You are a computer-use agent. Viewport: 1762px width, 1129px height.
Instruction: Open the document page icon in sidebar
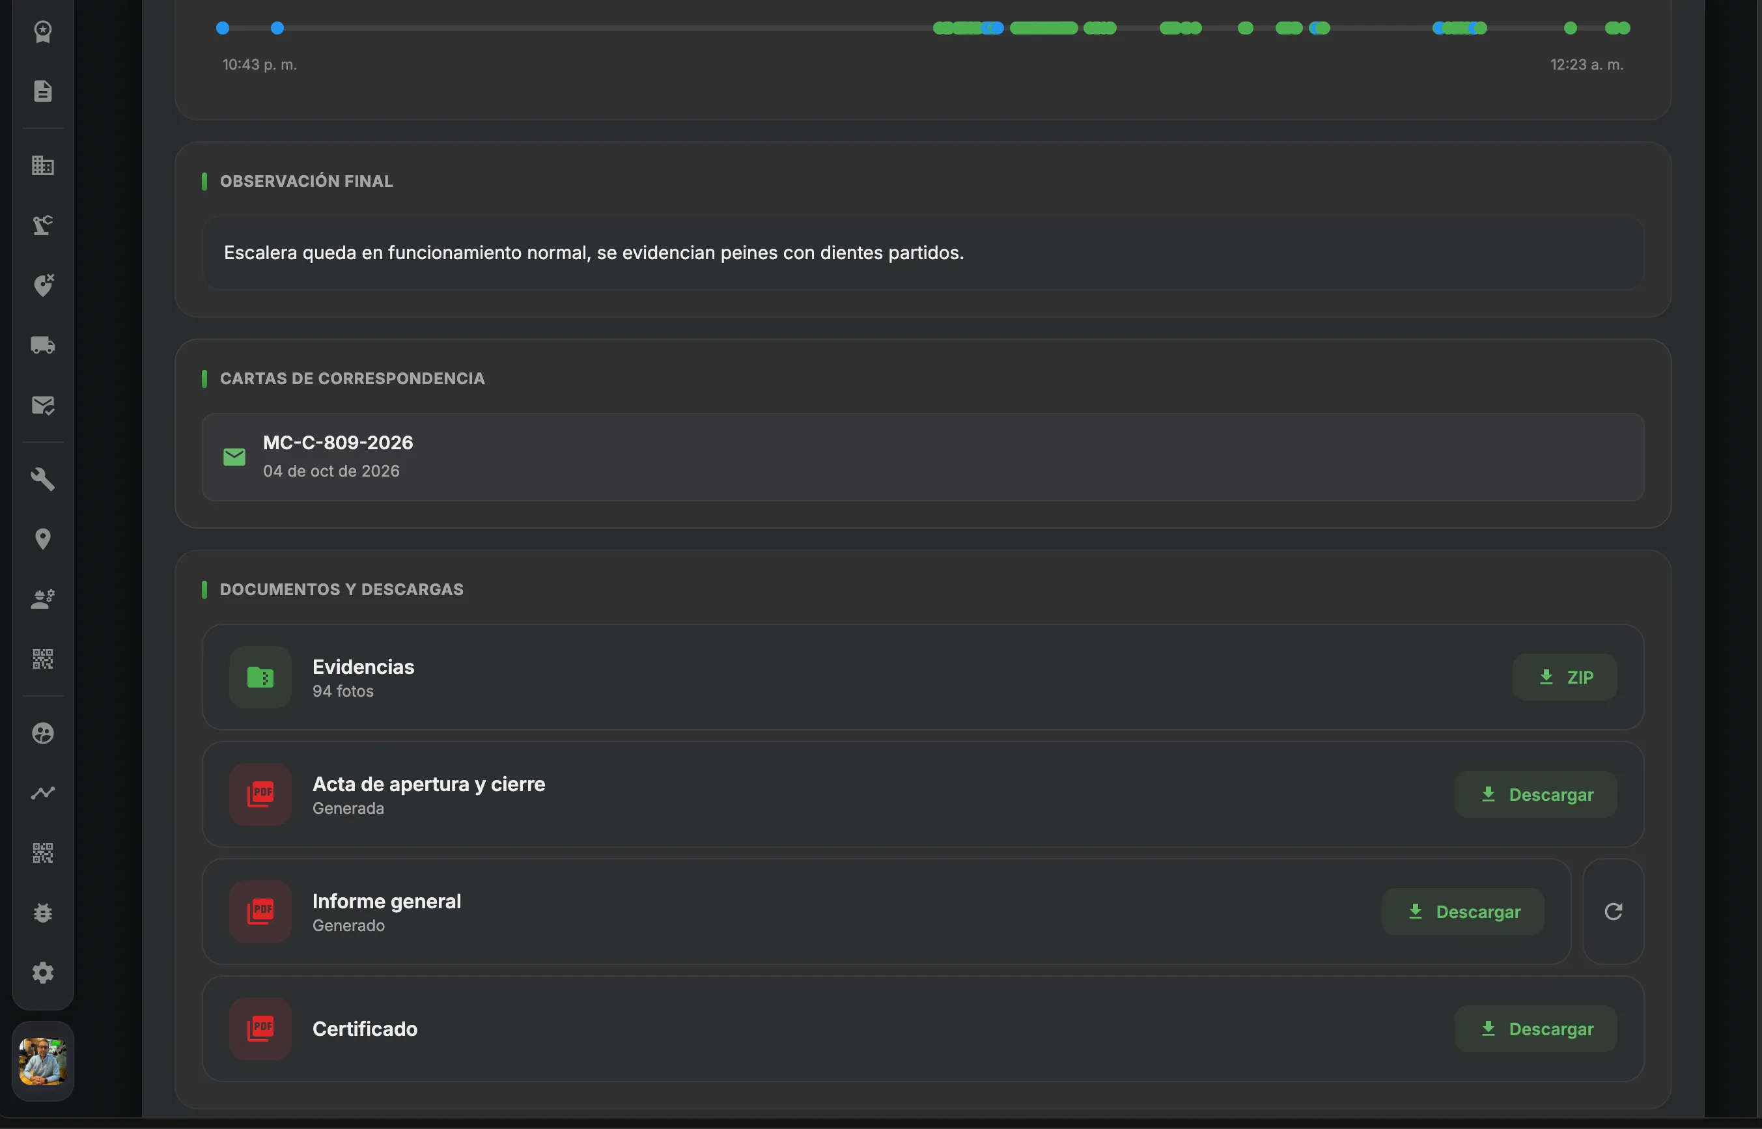tap(42, 91)
